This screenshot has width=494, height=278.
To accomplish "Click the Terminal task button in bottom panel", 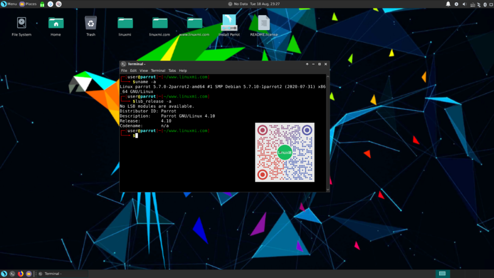I will click(51, 273).
